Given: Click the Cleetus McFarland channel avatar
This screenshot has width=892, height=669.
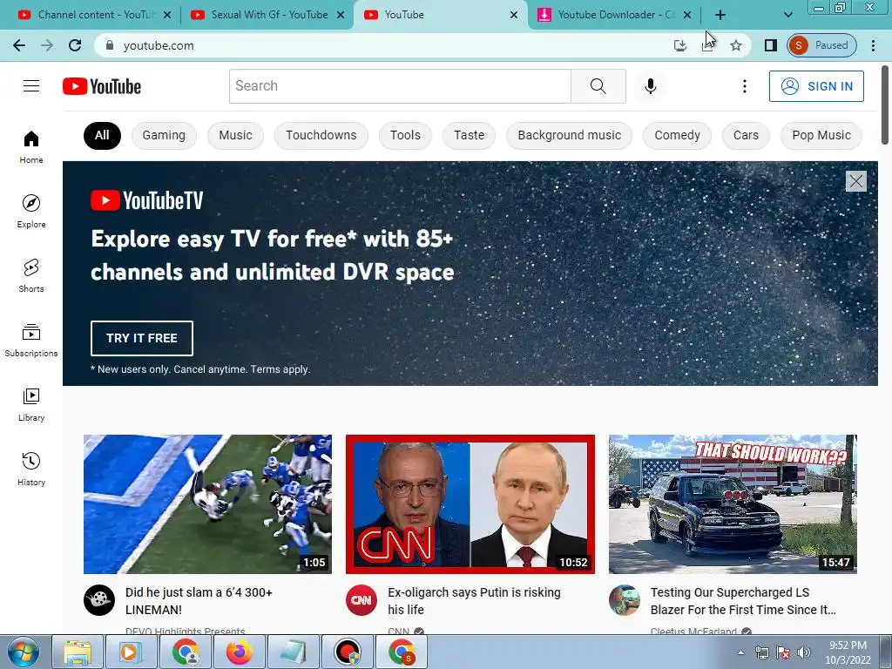Looking at the screenshot, I should click(x=624, y=600).
